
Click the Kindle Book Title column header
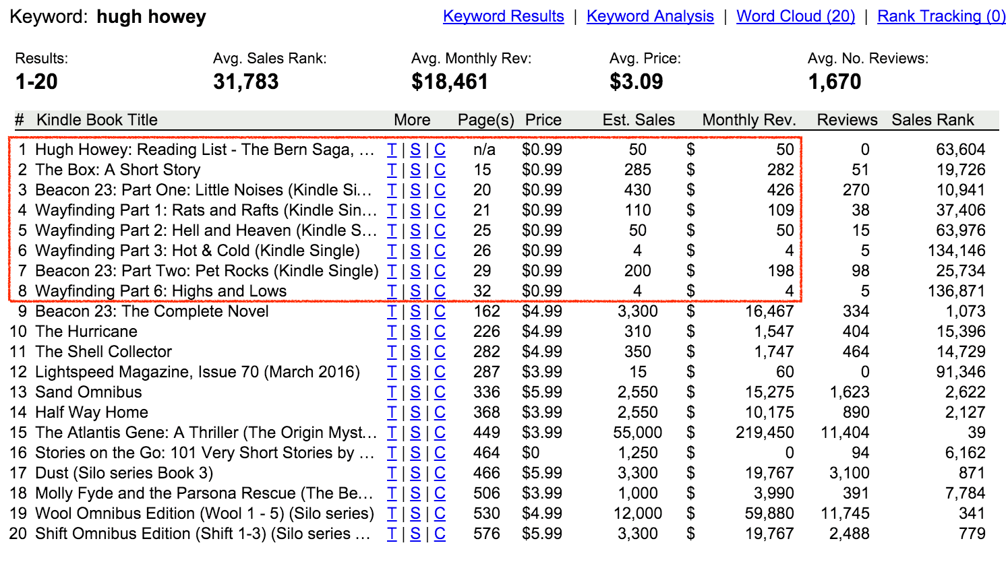tap(97, 120)
